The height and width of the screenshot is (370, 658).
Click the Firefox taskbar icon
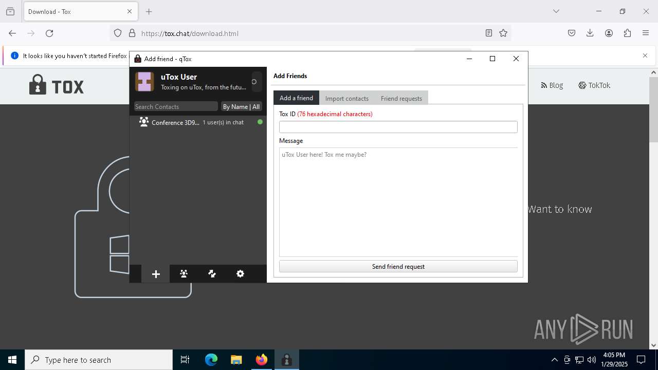[x=262, y=360]
